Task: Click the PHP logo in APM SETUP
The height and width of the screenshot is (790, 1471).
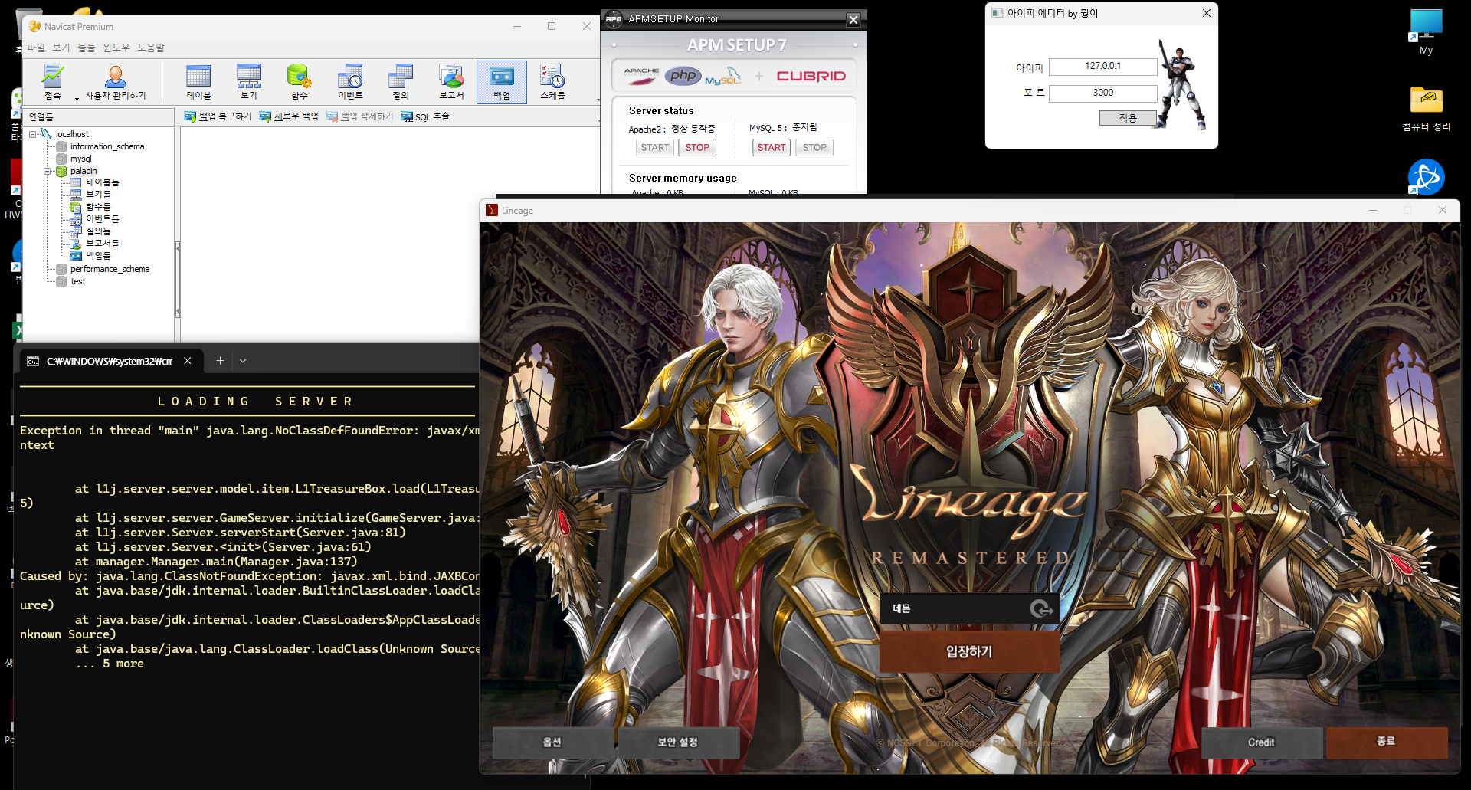Action: coord(683,75)
